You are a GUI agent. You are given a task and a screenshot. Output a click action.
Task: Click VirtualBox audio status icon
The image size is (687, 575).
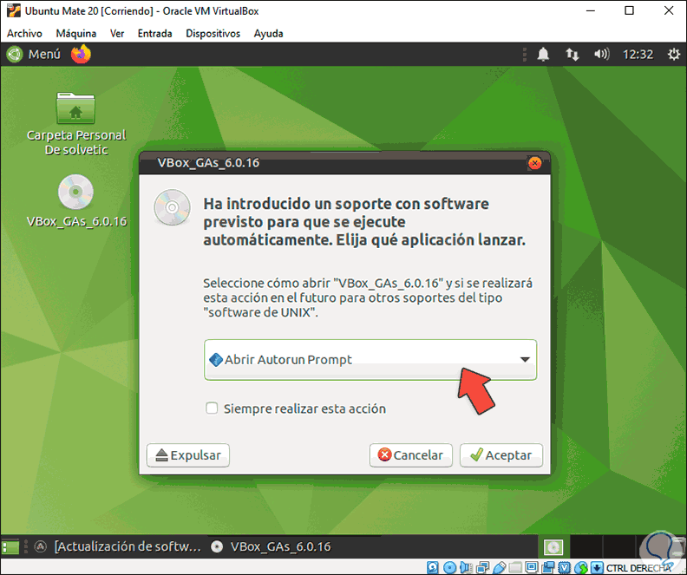click(466, 567)
